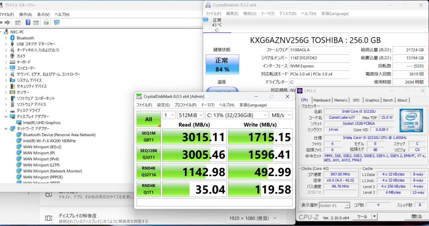Switch to the Bench tab in CPU-Z

(388, 100)
